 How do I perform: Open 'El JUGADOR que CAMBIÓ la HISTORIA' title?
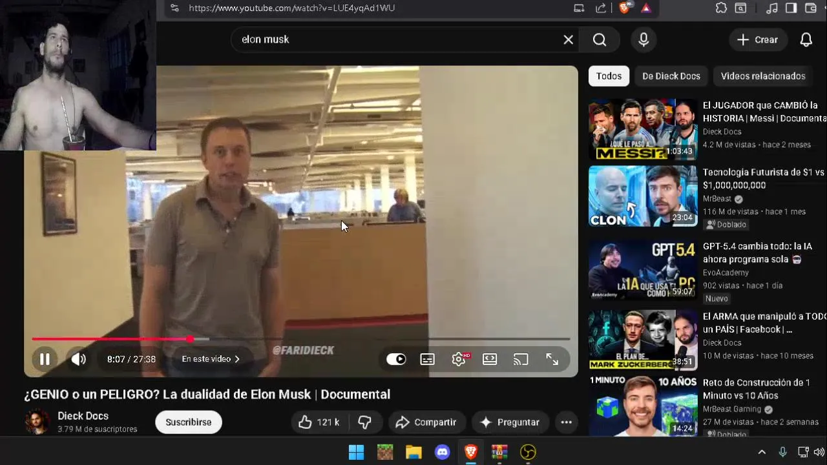(x=764, y=112)
